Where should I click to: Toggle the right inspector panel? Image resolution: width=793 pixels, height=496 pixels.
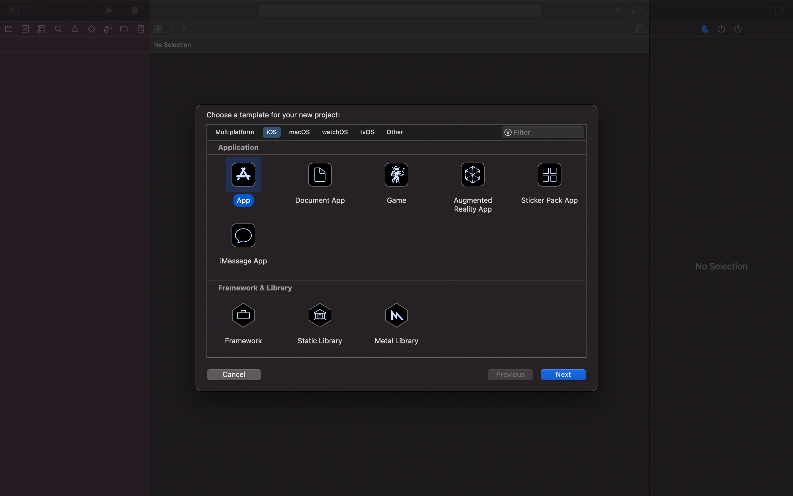[x=780, y=10]
